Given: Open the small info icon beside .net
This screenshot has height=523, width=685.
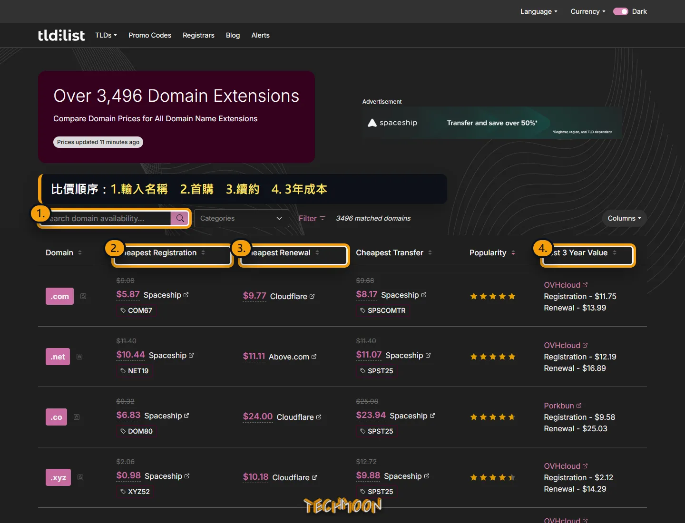Looking at the screenshot, I should point(79,357).
